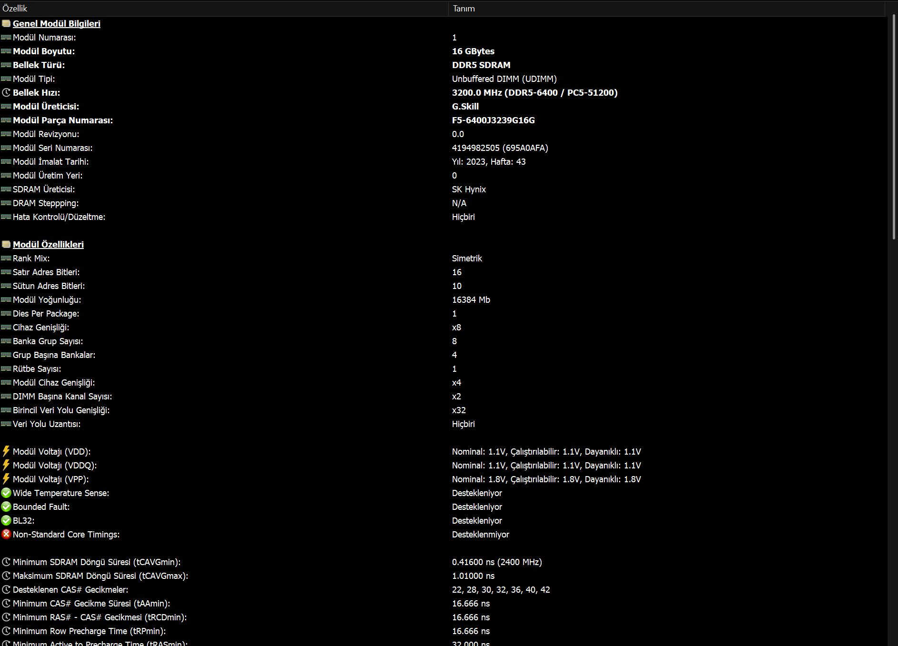The width and height of the screenshot is (898, 646).
Task: Select the Dies Per Package row label
Action: point(46,313)
